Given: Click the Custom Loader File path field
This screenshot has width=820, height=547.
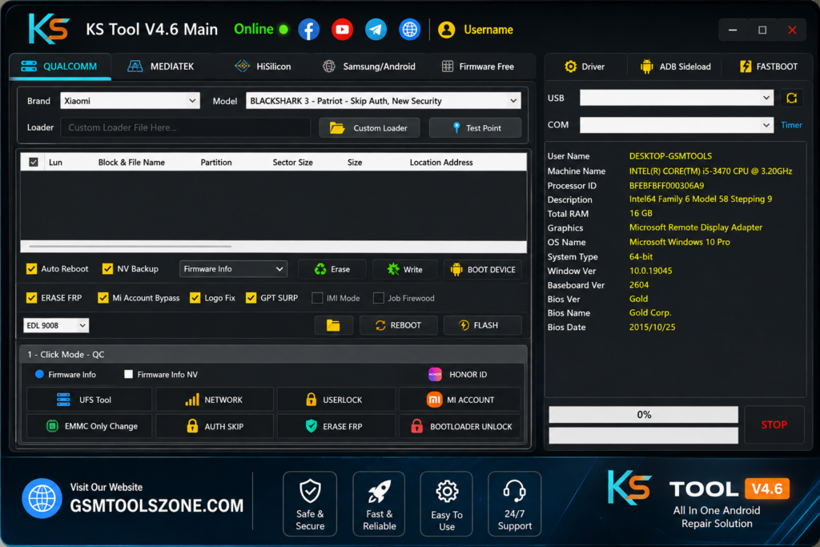Looking at the screenshot, I should pos(186,127).
